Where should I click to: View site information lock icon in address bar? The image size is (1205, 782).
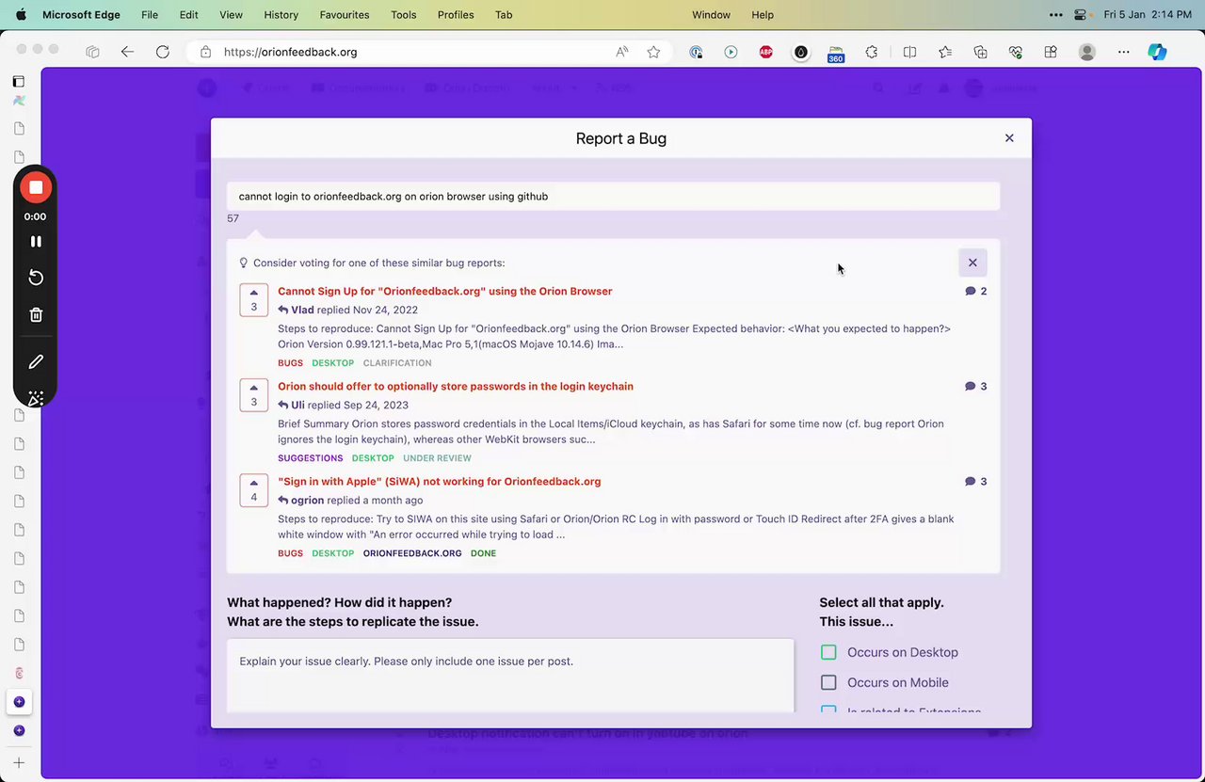click(x=206, y=53)
